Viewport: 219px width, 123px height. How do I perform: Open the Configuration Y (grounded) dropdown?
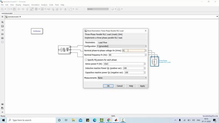(122, 46)
